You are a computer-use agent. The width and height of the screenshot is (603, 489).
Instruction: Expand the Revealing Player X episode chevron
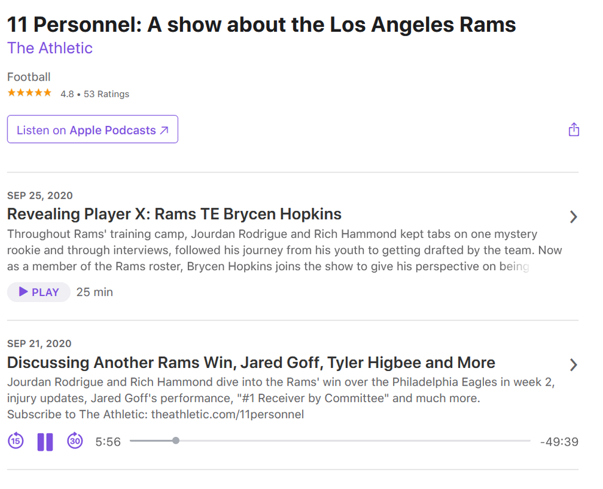(x=573, y=217)
